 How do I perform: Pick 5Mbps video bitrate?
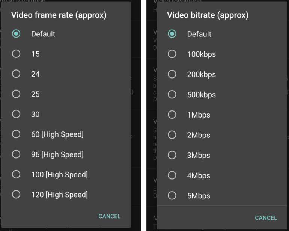[x=172, y=196]
